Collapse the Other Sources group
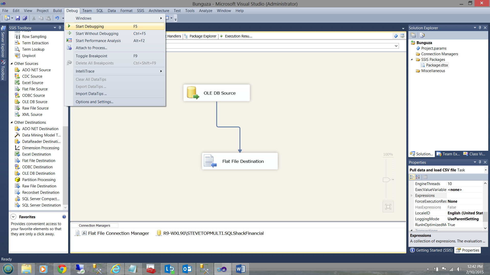The height and width of the screenshot is (275, 490). pyautogui.click(x=11, y=64)
